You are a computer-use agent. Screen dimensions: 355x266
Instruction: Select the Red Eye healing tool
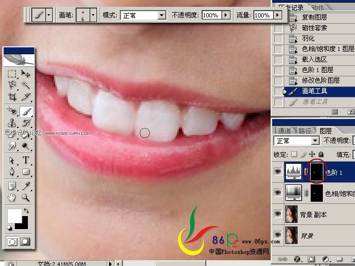tap(12, 111)
